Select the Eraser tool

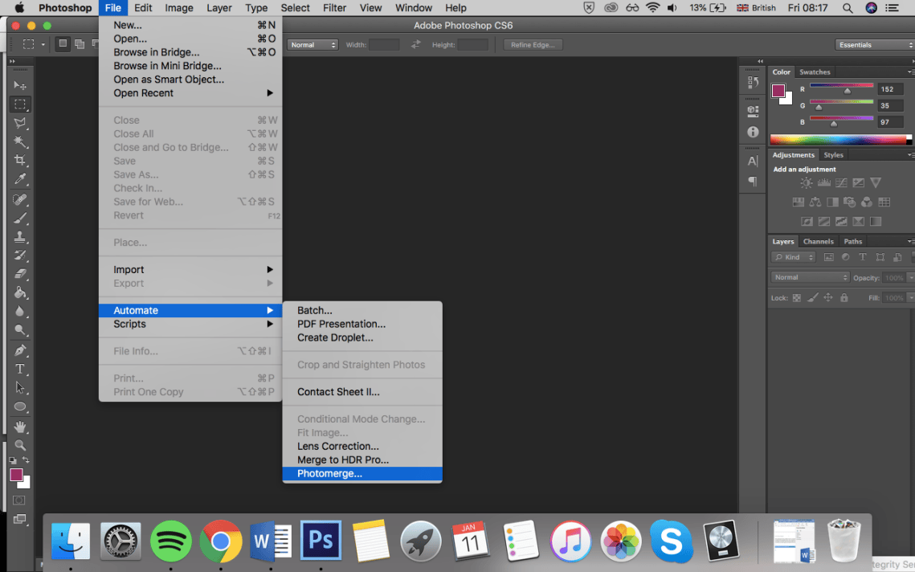click(20, 274)
